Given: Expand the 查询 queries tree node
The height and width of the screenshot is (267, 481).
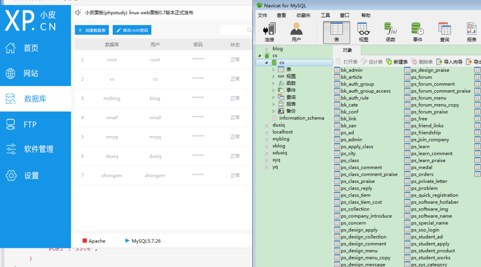Looking at the screenshot, I should pos(273,97).
